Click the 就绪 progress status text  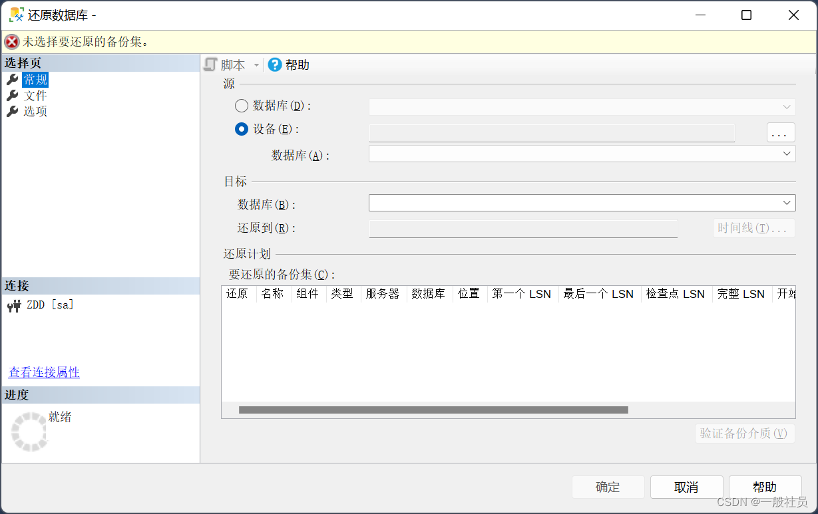coord(60,417)
